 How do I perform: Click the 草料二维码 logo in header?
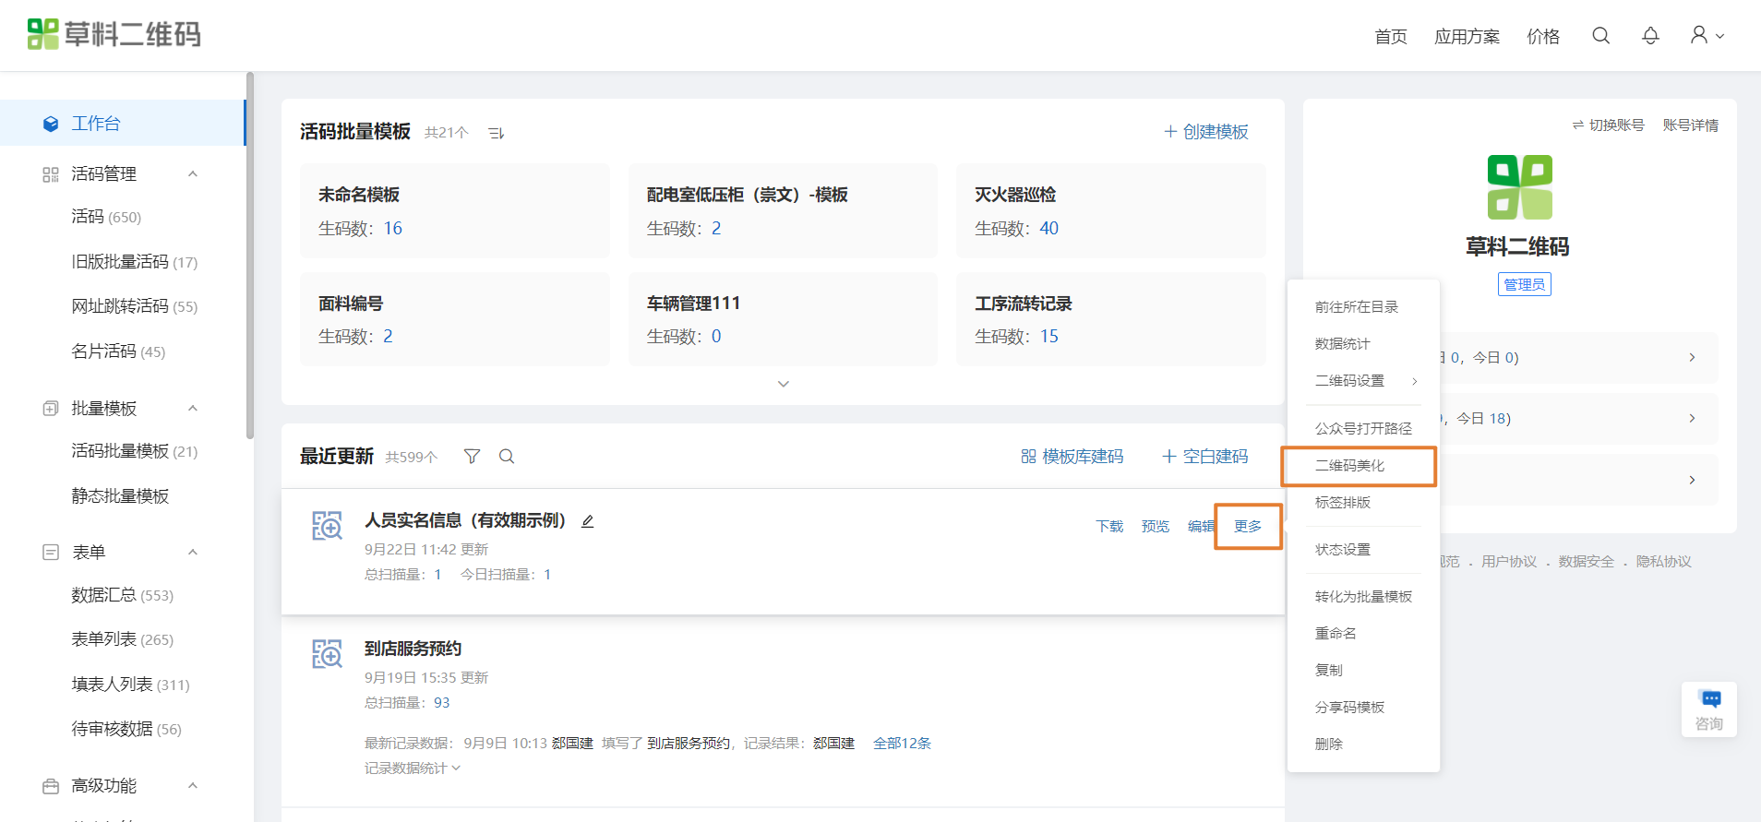(x=114, y=34)
